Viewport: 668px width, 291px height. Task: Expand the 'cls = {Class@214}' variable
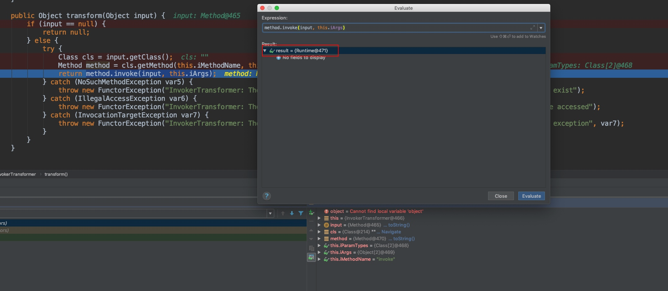319,232
